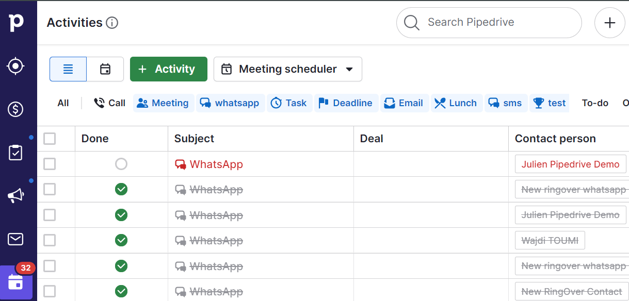
Task: Select the list view icon
Action: [68, 69]
